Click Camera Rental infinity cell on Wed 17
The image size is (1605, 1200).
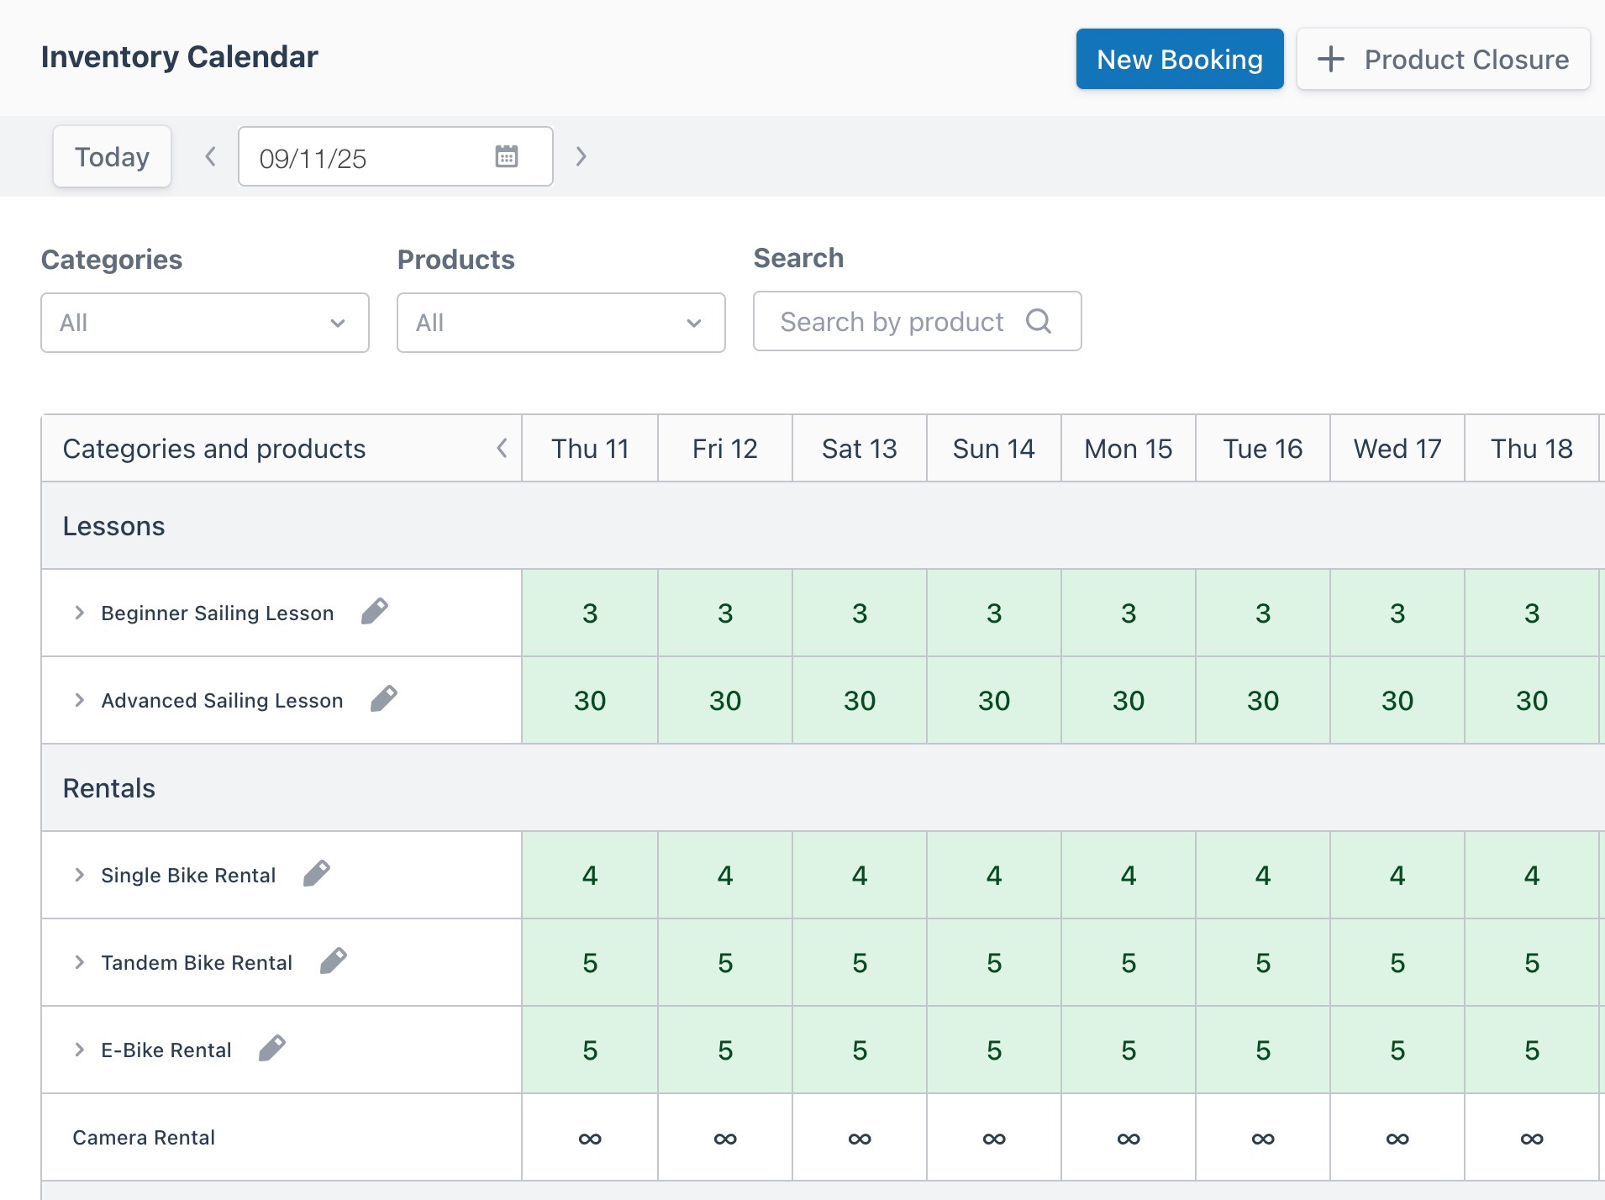[1397, 1137]
